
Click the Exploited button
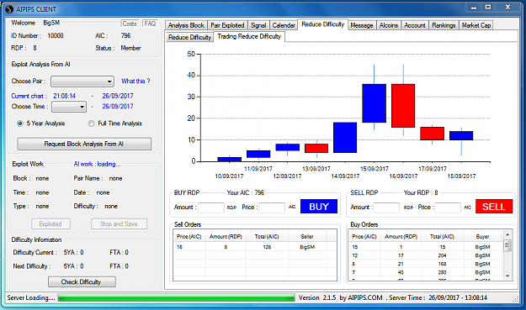50,224
